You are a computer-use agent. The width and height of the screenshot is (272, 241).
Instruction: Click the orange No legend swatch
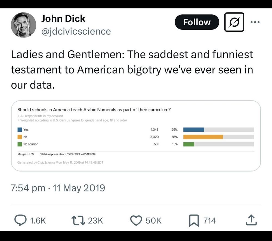point(20,137)
